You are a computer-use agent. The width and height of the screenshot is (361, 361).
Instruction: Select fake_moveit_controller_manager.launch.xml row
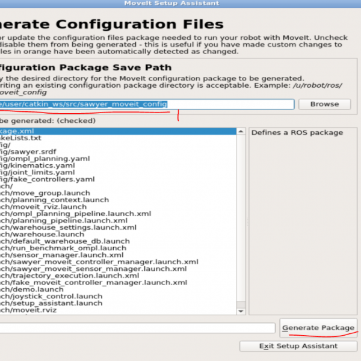point(118,283)
